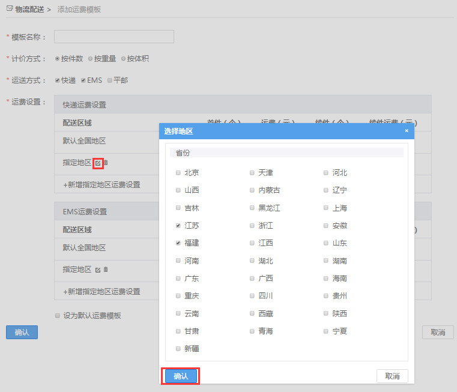The height and width of the screenshot is (392, 457).
Task: Toggle 设为默认运费模板 checkbox
Action: pos(58,315)
